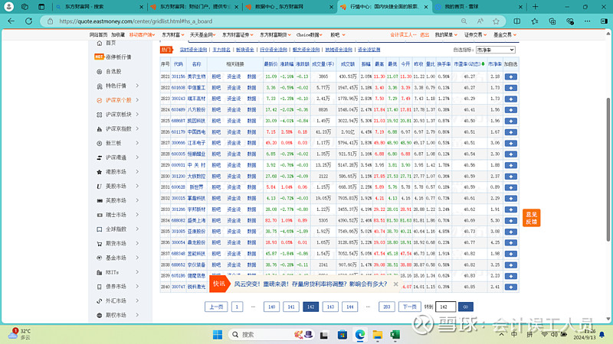Jump to the last page 283
This screenshot has height=344, width=613.
tap(387, 307)
